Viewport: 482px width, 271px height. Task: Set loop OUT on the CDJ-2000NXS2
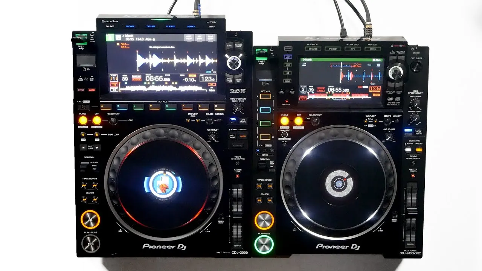[x=298, y=121]
